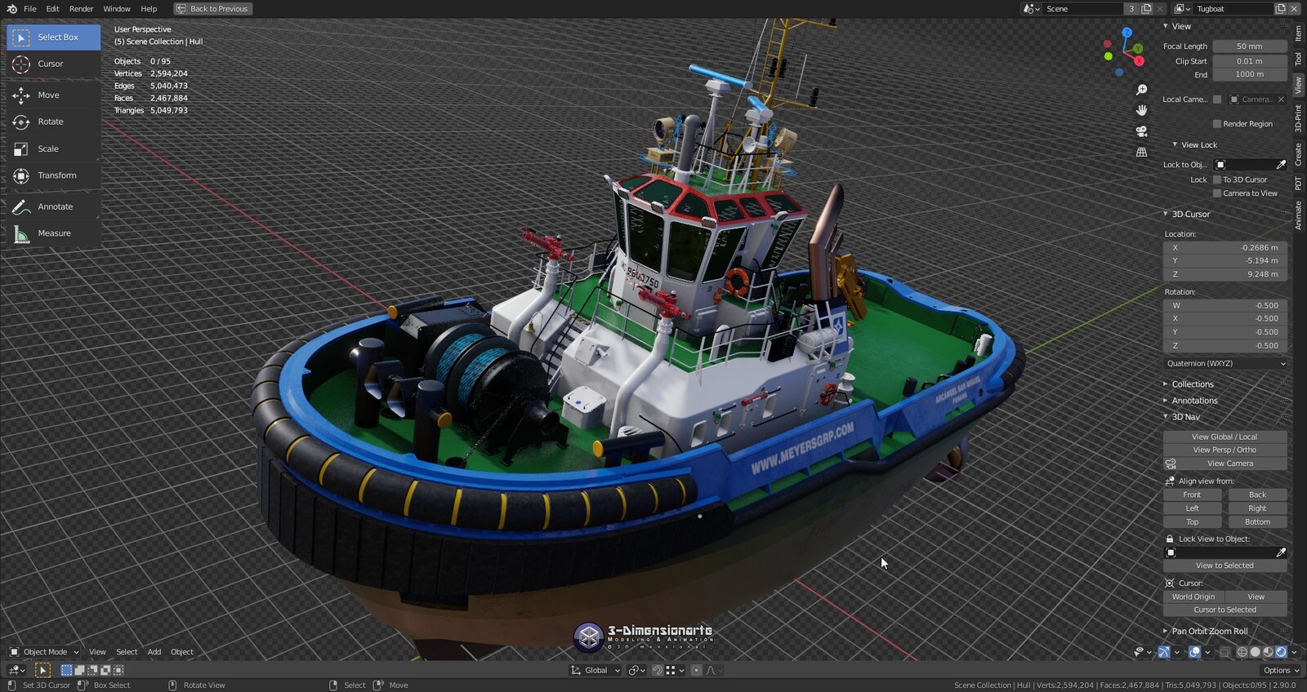This screenshot has height=692, width=1307.
Task: Switch to material preview shading
Action: click(1269, 652)
